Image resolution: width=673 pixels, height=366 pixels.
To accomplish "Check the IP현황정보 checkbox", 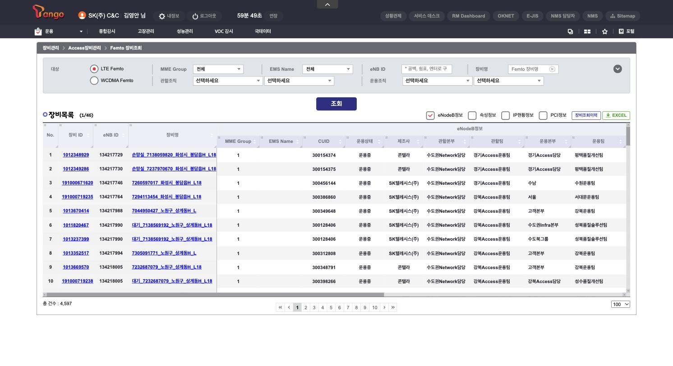I will click(x=506, y=115).
